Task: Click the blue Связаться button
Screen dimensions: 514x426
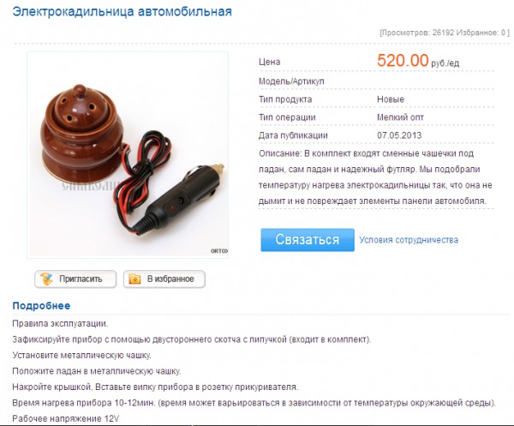Action: click(308, 240)
